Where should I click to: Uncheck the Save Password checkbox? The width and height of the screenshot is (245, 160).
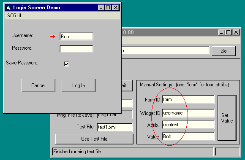(66, 64)
